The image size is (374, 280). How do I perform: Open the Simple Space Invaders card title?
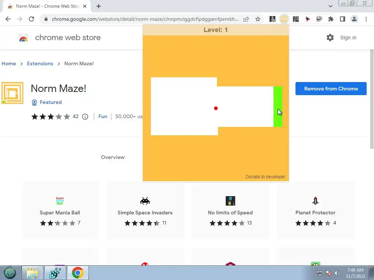(x=145, y=213)
